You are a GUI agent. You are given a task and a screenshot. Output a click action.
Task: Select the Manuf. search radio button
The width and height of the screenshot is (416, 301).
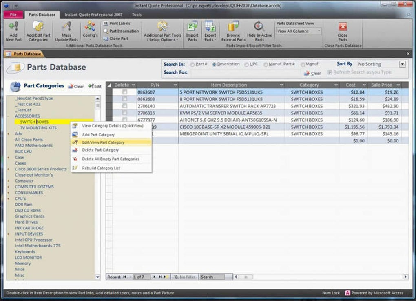point(303,65)
